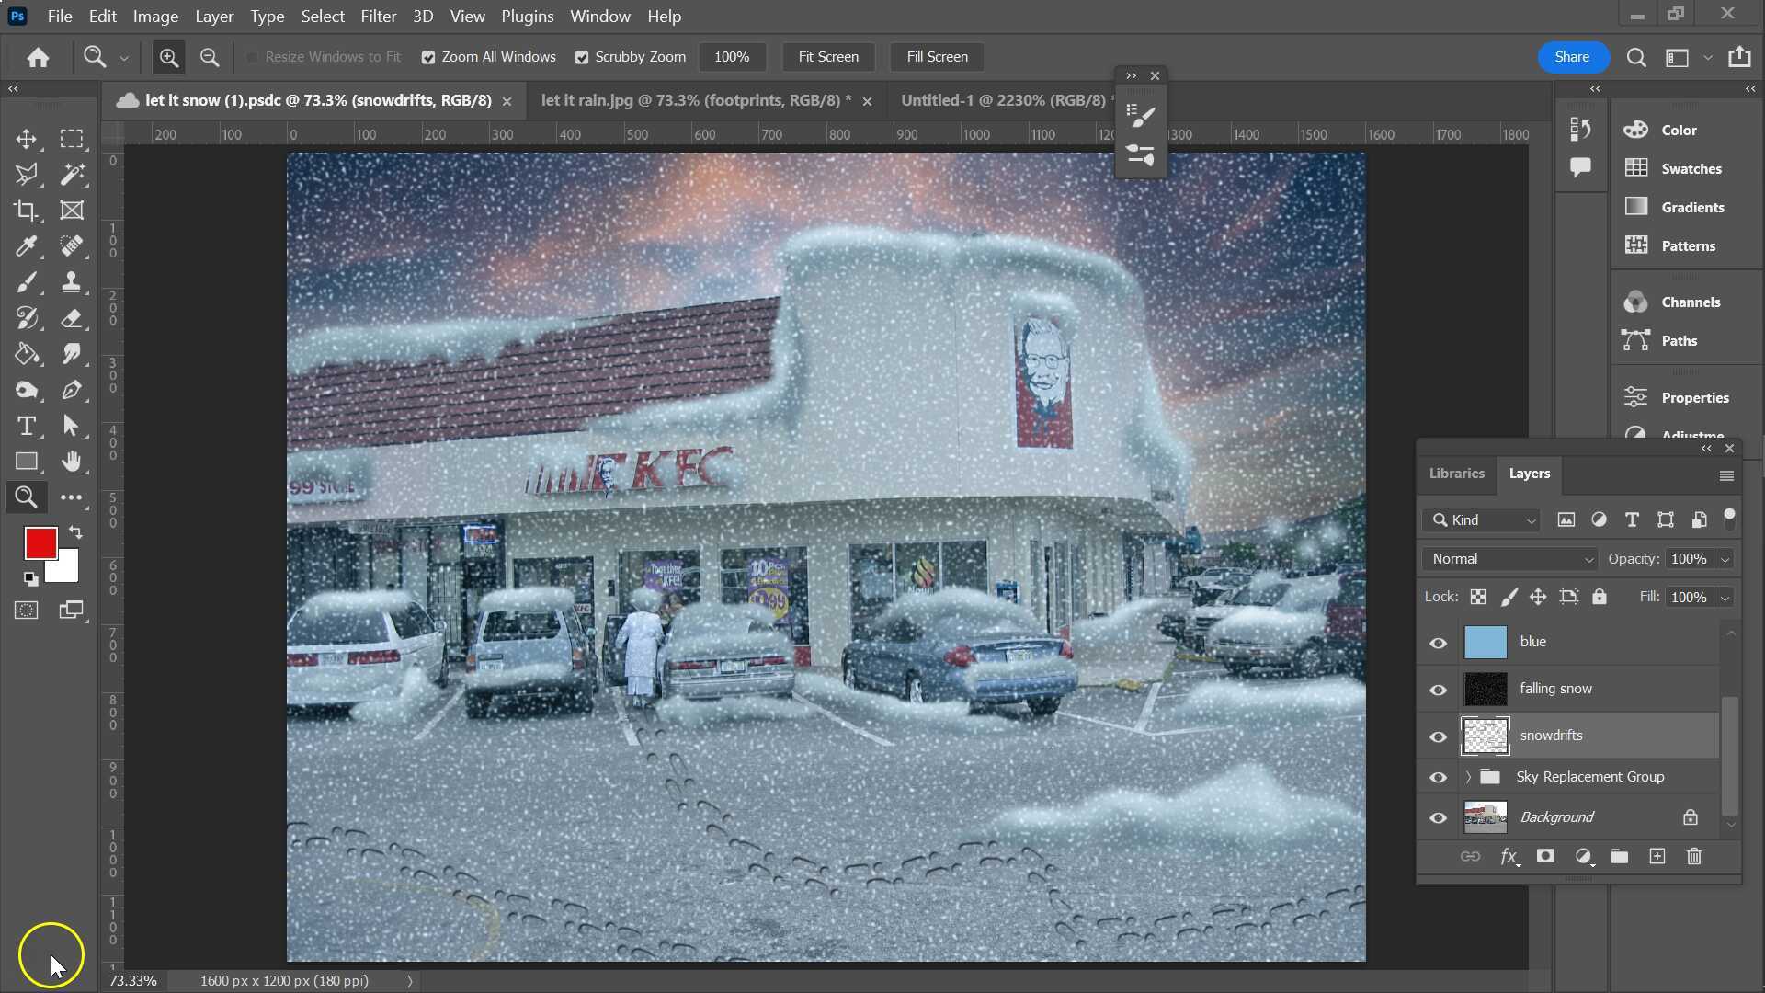Uncheck Zoom All Windows checkbox
Screen dimensions: 1765x993
click(428, 57)
